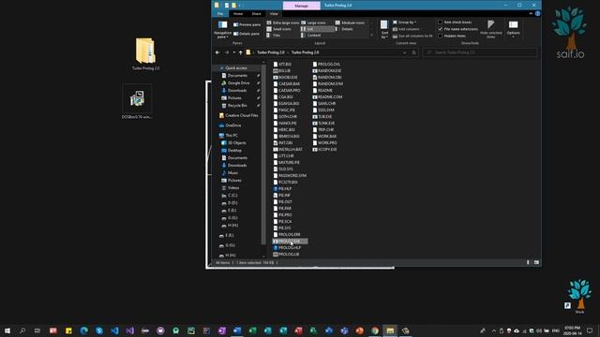Toggle the Details pane
This screenshot has height=337, width=600.
point(247,34)
